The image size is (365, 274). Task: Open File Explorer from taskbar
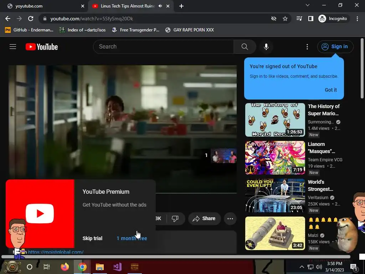(100, 267)
